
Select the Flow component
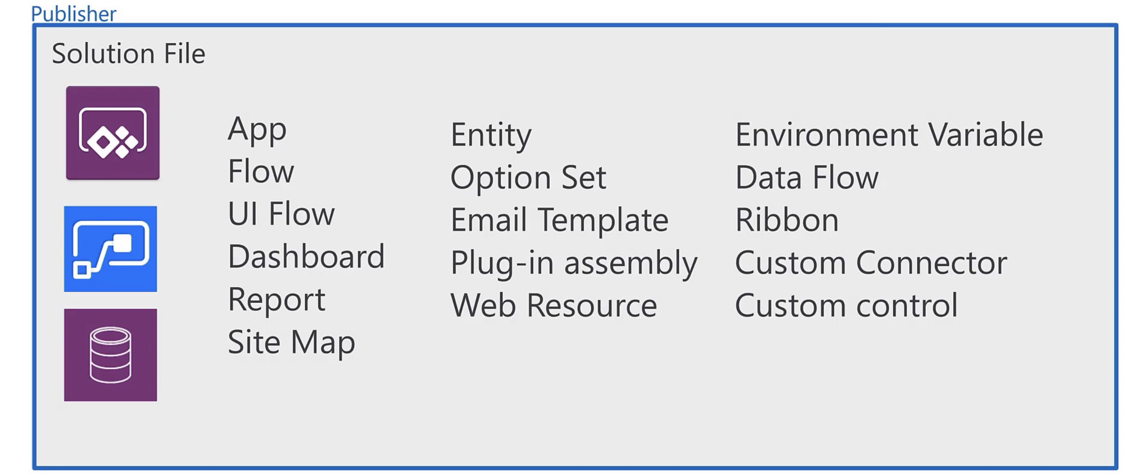[261, 171]
